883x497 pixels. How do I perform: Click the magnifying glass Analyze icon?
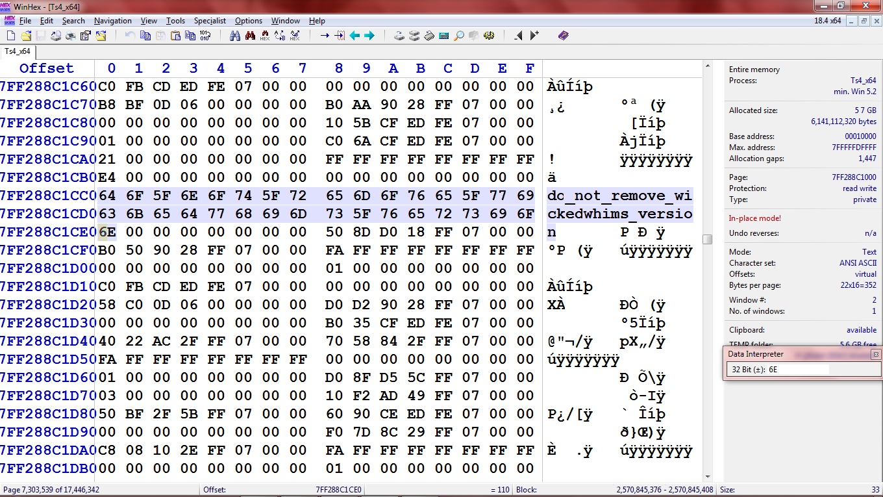click(x=459, y=36)
